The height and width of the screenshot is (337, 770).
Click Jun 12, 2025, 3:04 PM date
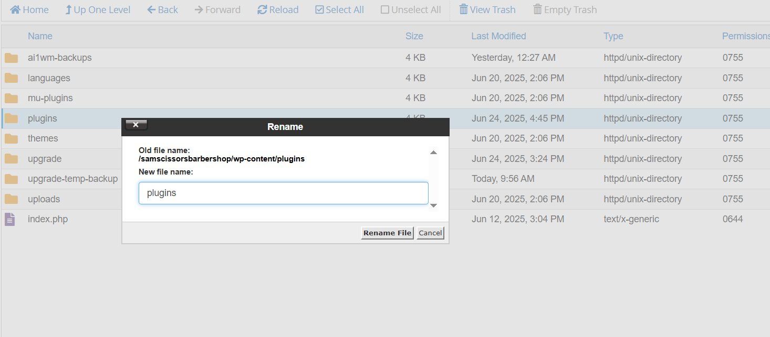[518, 219]
